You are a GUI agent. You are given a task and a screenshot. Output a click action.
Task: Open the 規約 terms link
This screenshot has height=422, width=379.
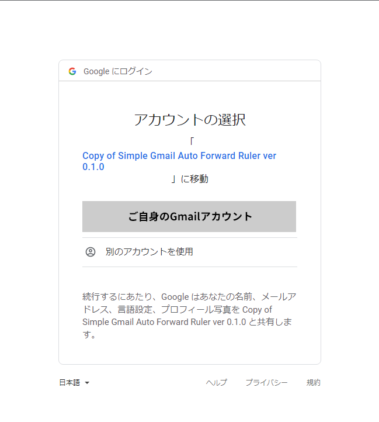[314, 383]
